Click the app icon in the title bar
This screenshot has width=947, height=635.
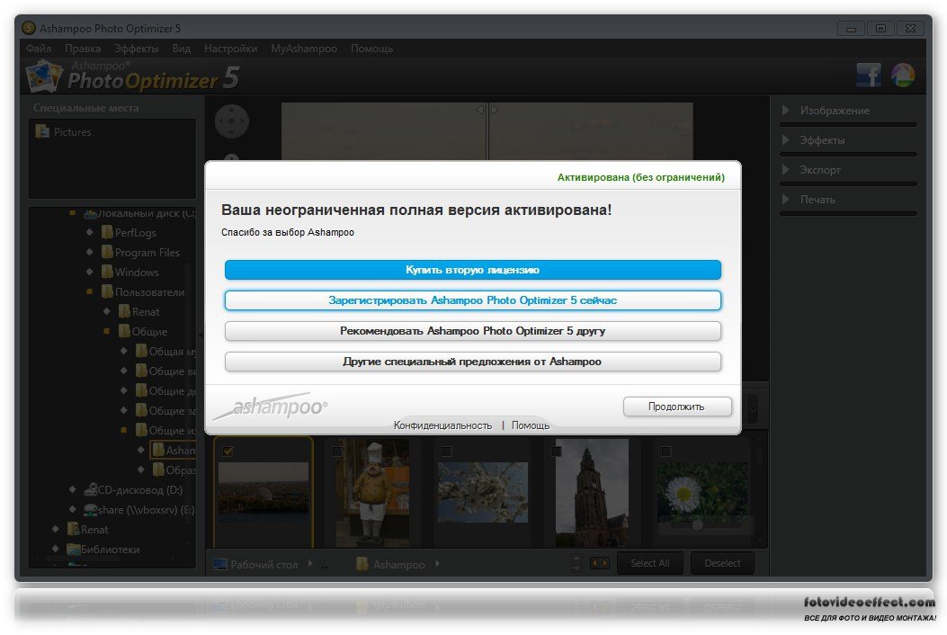coord(29,28)
